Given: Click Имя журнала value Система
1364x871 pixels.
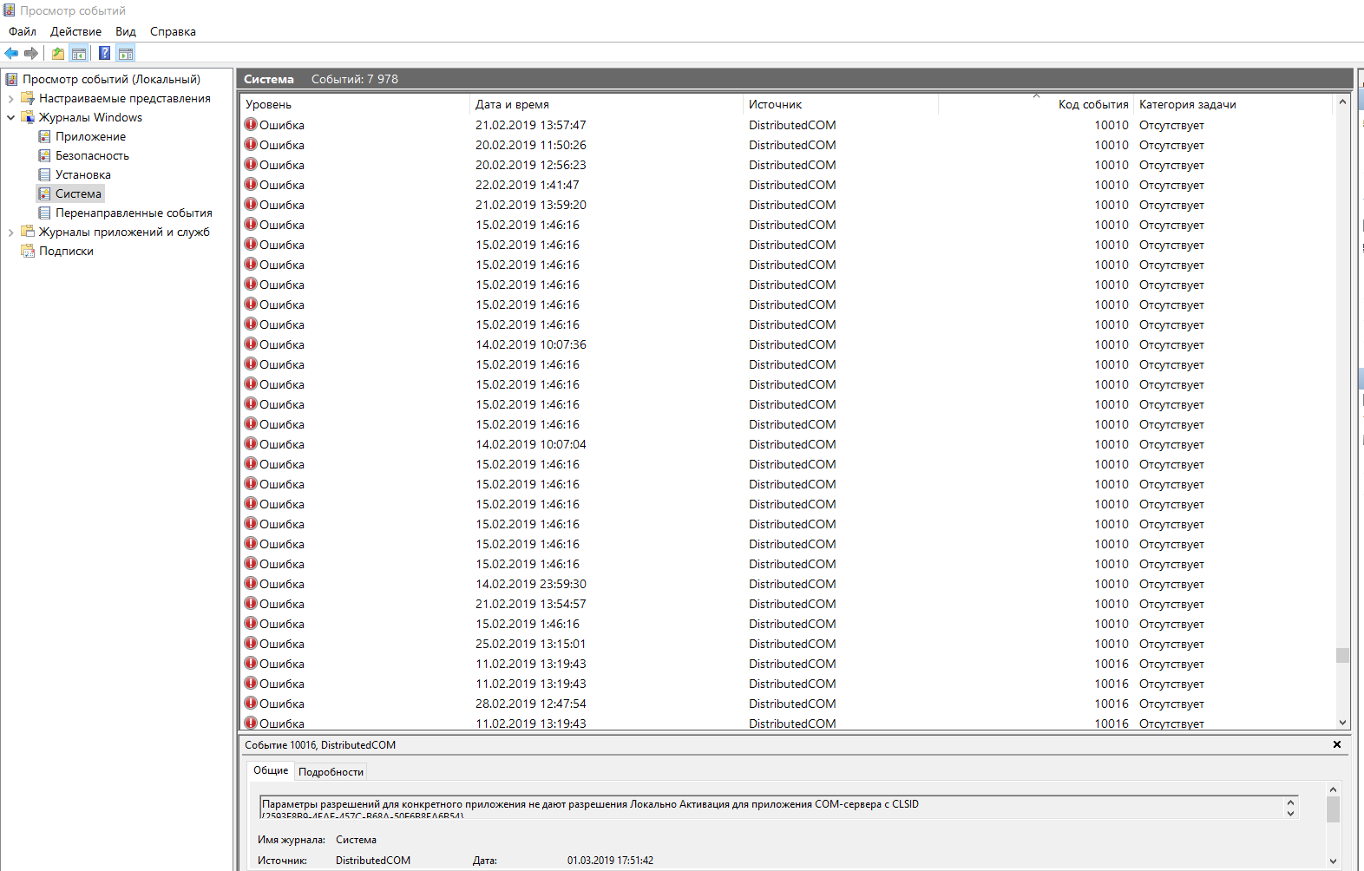Looking at the screenshot, I should pos(356,840).
